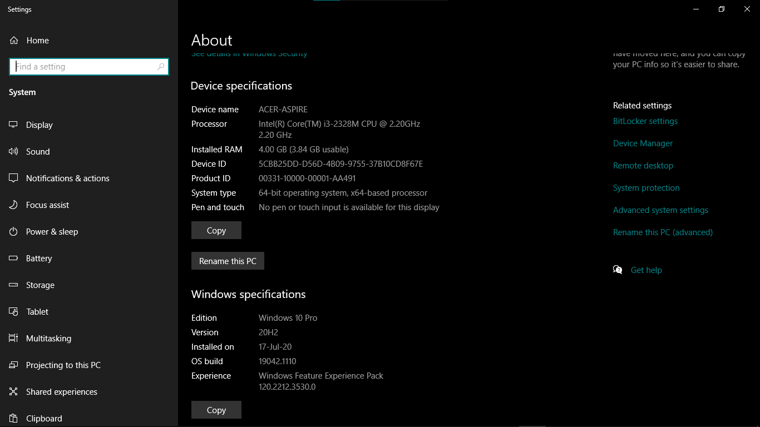
Task: Click the Shared experiences icon
Action: click(x=14, y=391)
